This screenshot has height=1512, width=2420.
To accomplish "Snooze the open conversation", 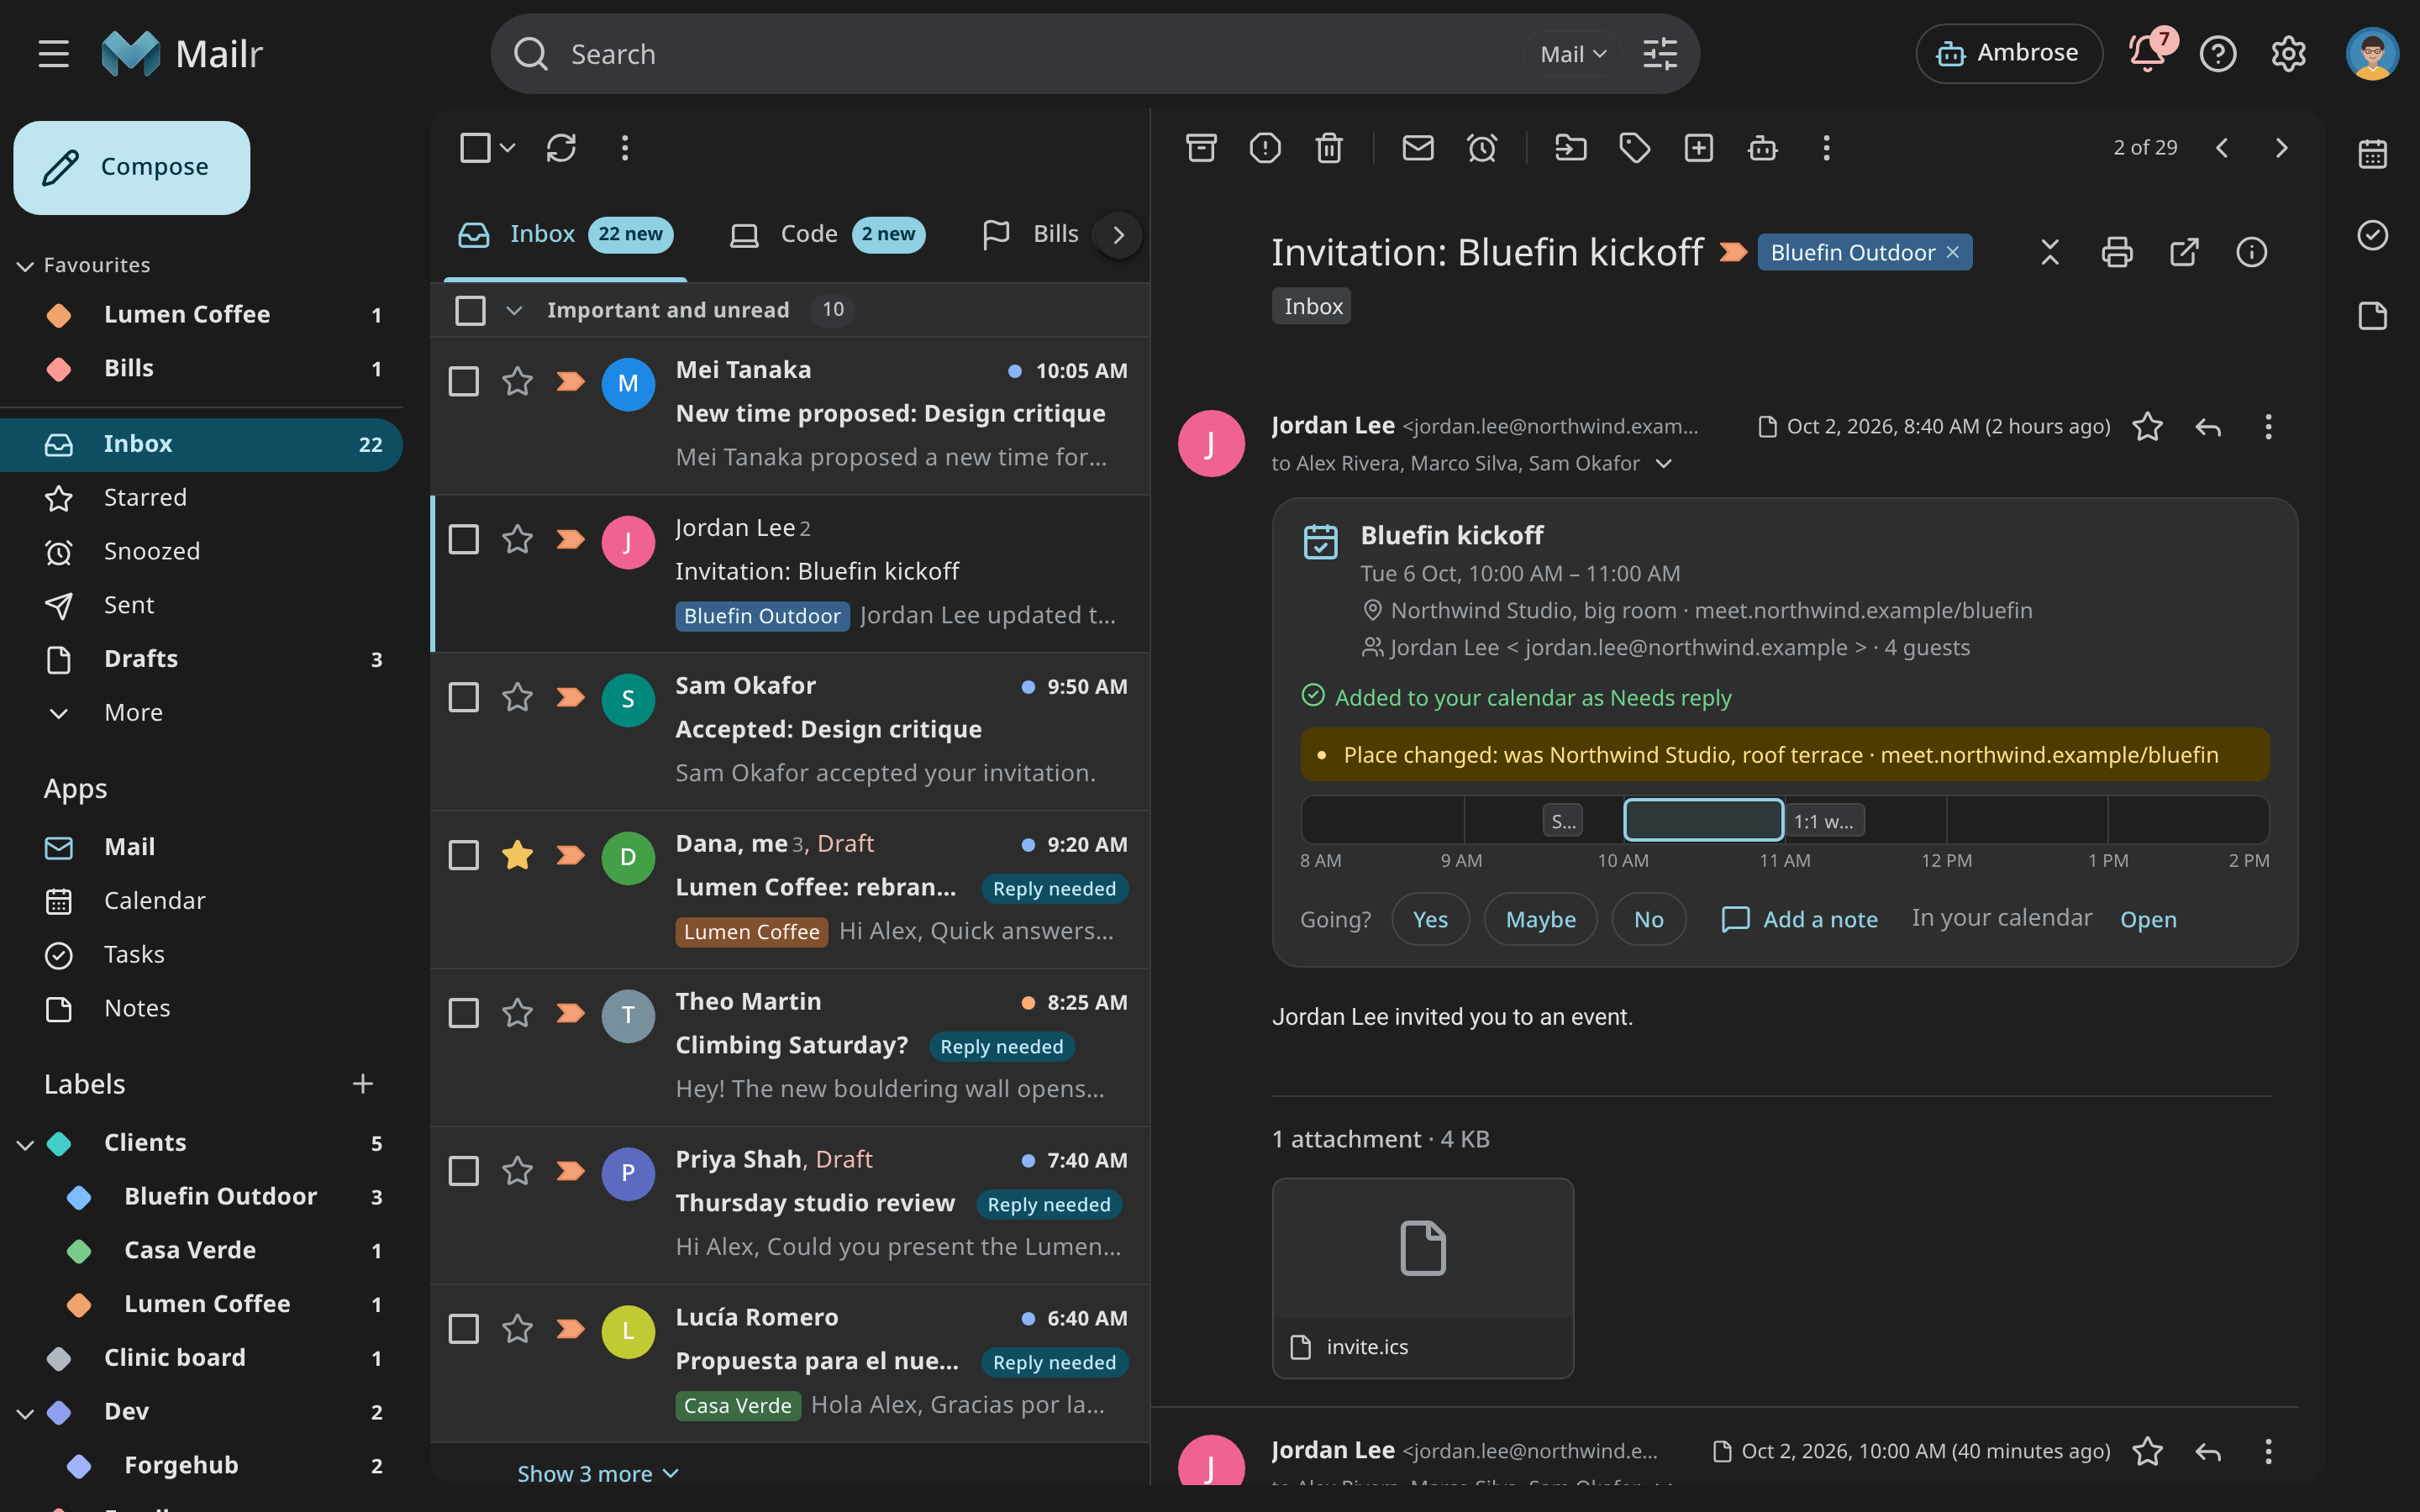I will coord(1482,148).
